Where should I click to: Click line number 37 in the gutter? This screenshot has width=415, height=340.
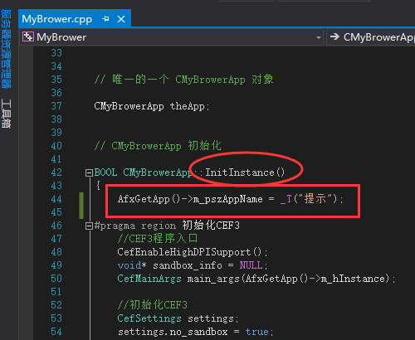(56, 106)
